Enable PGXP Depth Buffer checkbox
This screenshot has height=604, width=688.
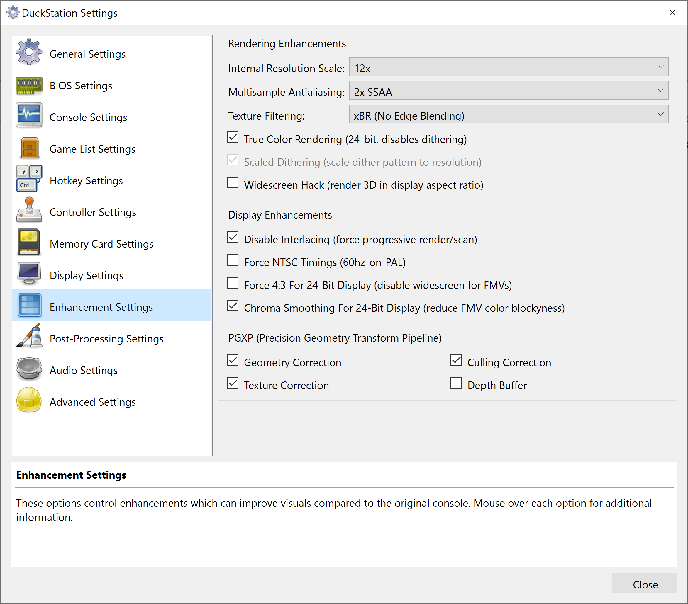[x=456, y=383]
